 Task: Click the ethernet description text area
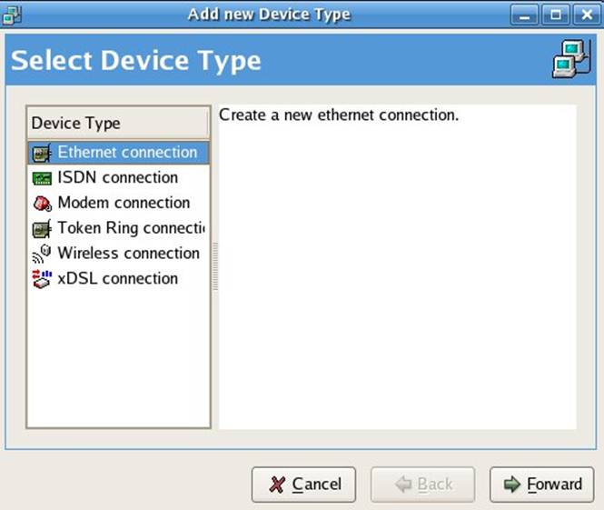pos(397,264)
